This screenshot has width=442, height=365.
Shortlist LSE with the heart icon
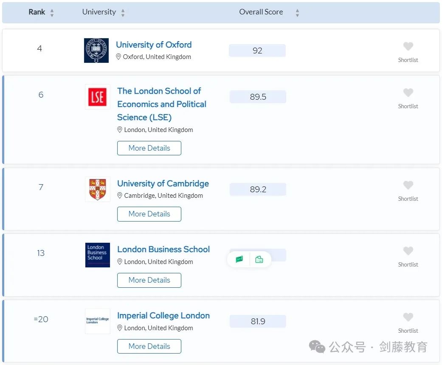point(408,93)
